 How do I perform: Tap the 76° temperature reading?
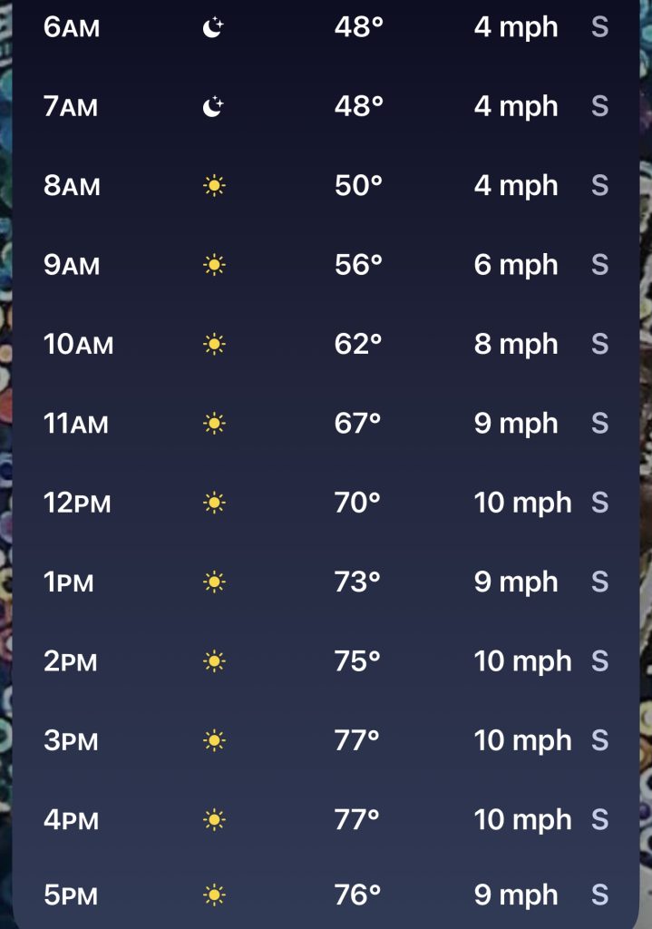coord(358,895)
